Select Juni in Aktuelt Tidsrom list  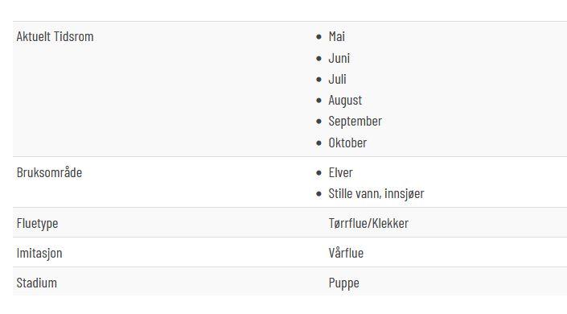(339, 58)
